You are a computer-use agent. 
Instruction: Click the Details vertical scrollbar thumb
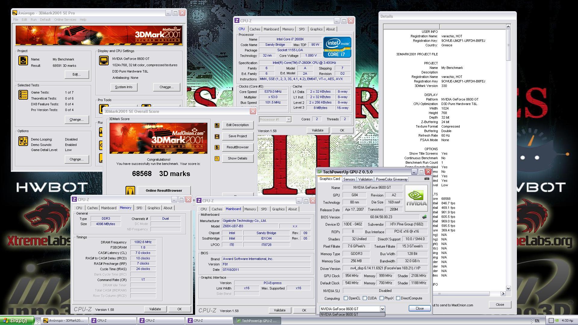(508, 45)
